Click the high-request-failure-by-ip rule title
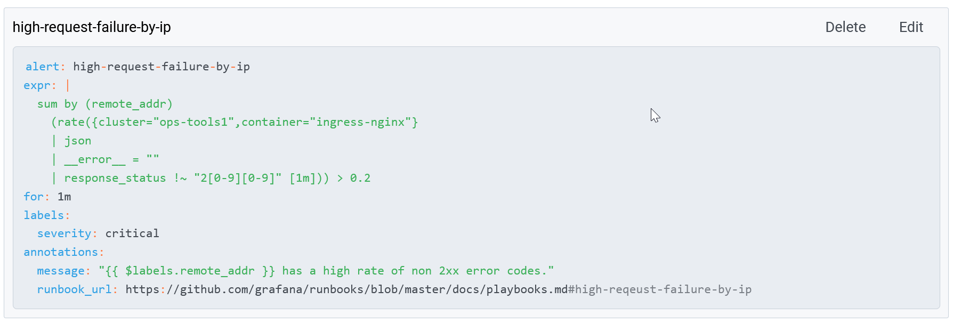953x323 pixels. tap(92, 27)
